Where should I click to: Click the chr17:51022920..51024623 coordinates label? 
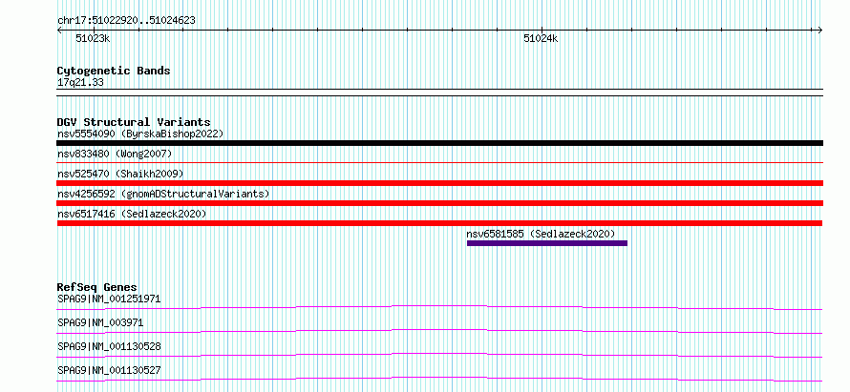click(x=126, y=21)
